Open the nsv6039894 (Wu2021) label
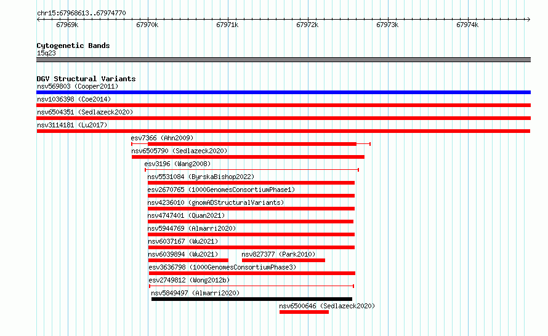 coord(183,254)
